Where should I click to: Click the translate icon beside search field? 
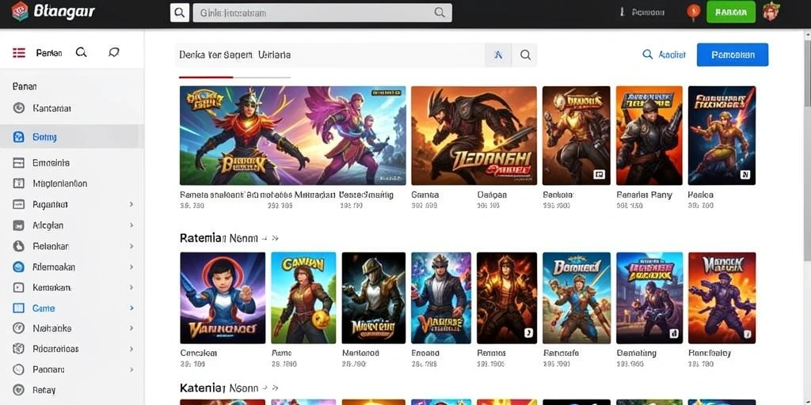pyautogui.click(x=499, y=55)
